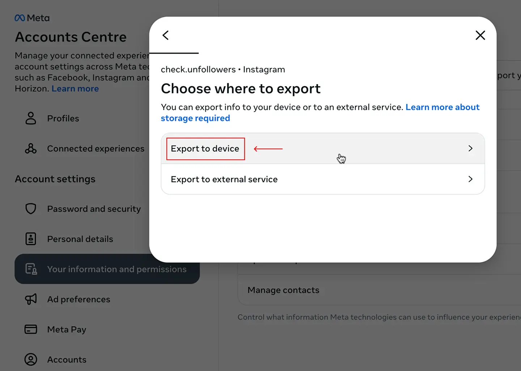
Task: Close the export dialog with X
Action: 480,35
